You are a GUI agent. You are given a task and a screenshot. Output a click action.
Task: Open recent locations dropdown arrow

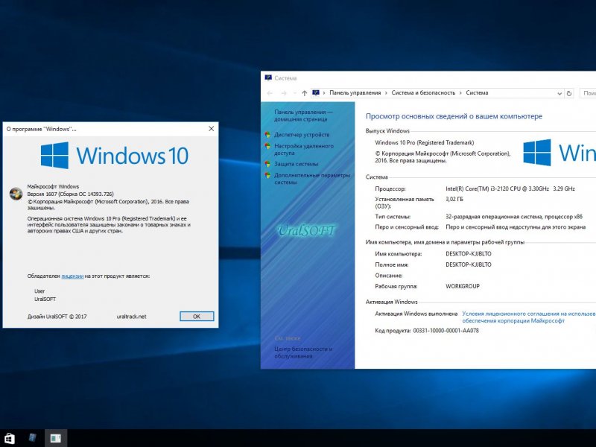(x=294, y=93)
